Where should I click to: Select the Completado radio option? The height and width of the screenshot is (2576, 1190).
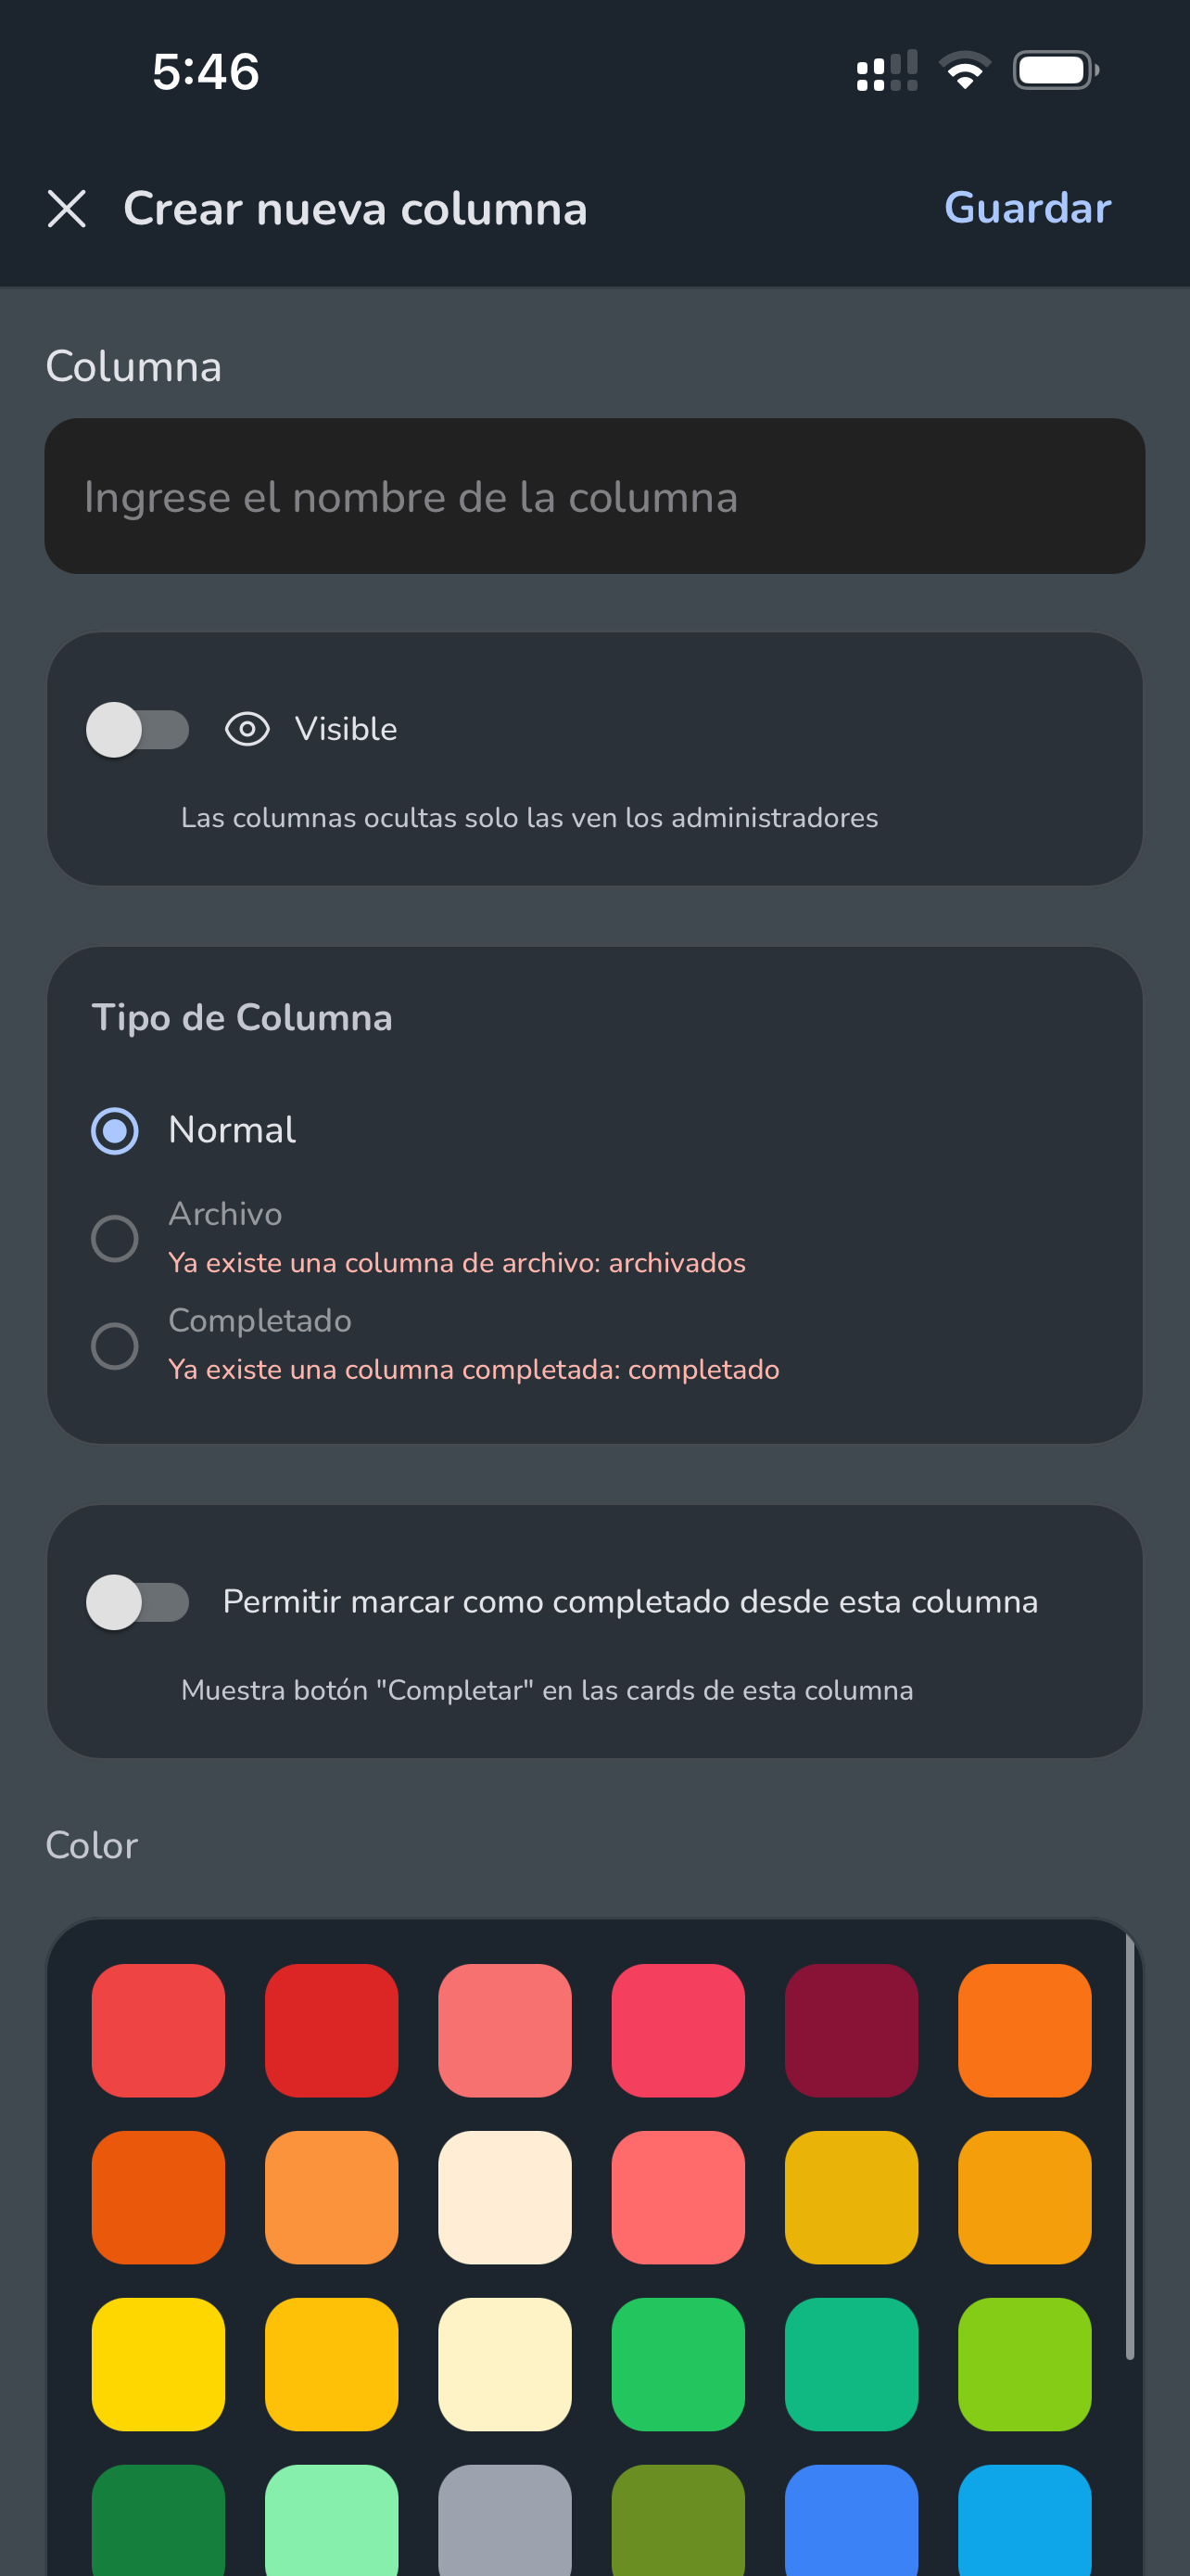(115, 1346)
